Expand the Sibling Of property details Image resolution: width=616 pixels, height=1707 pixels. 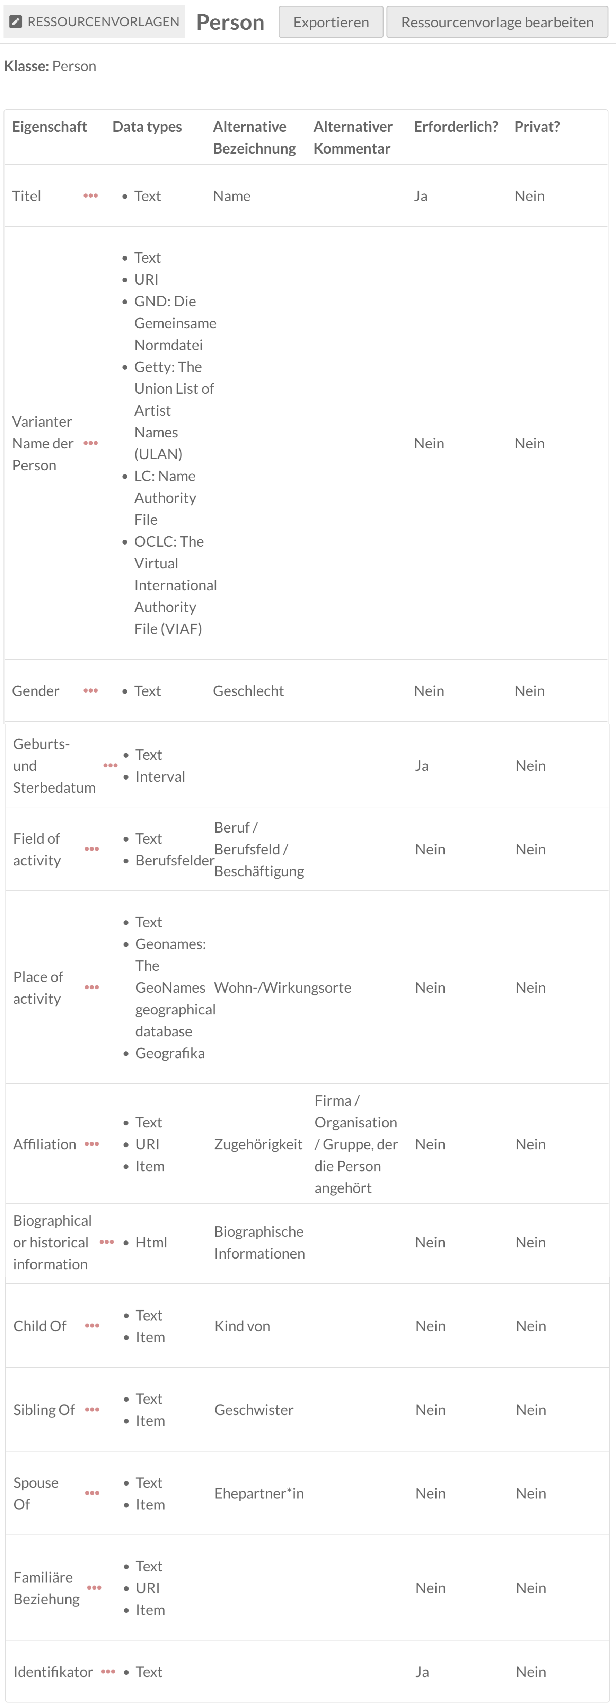pyautogui.click(x=92, y=1410)
